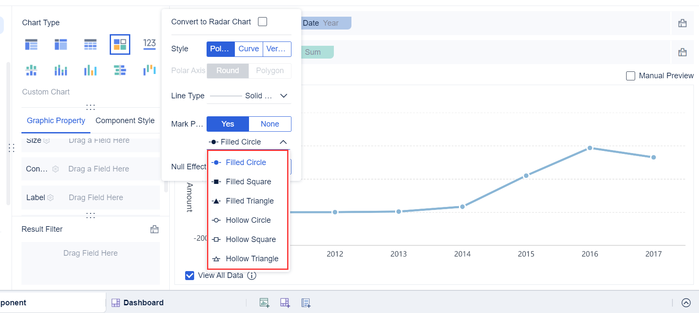Viewport: 699px width, 313px height.
Task: Select the detail table chart type icon
Action: [90, 44]
